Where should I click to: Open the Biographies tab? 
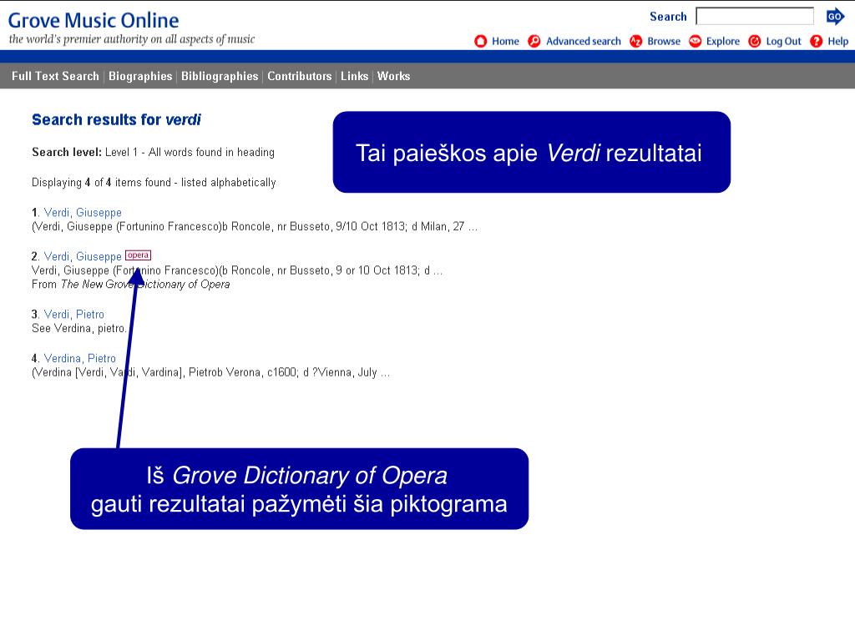point(140,76)
